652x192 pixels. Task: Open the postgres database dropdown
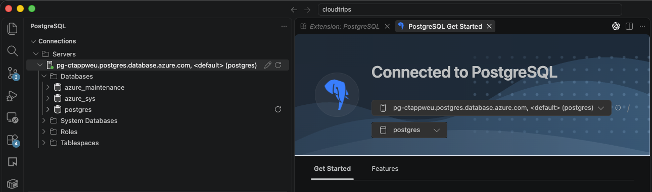(409, 130)
